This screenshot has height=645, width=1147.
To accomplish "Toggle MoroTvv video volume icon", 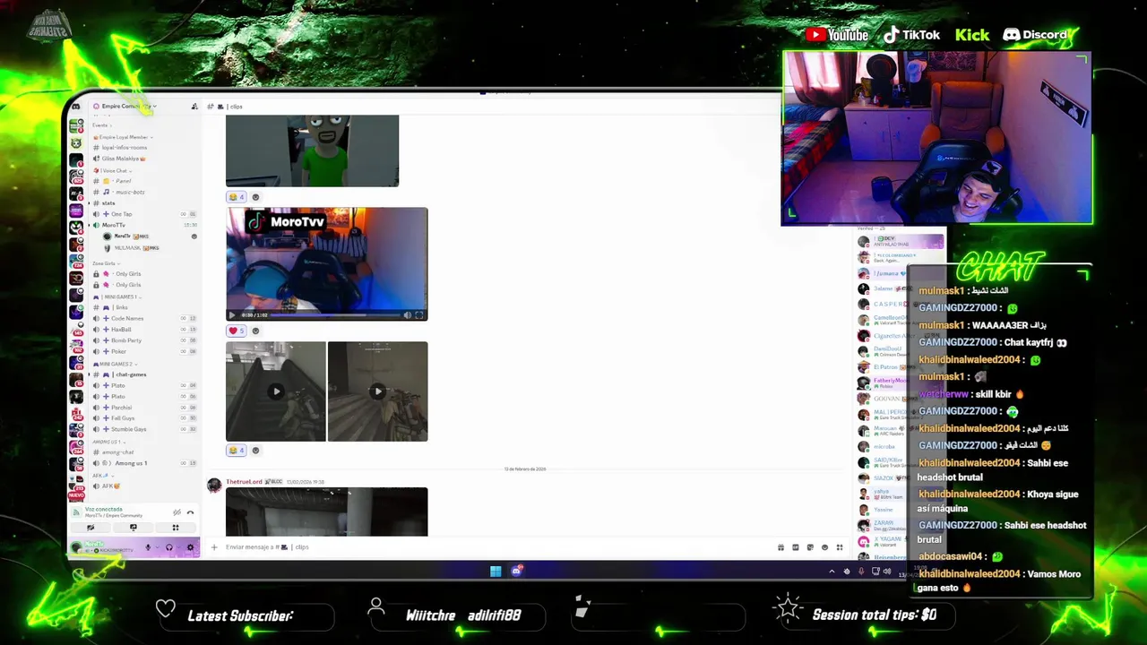I will click(407, 315).
